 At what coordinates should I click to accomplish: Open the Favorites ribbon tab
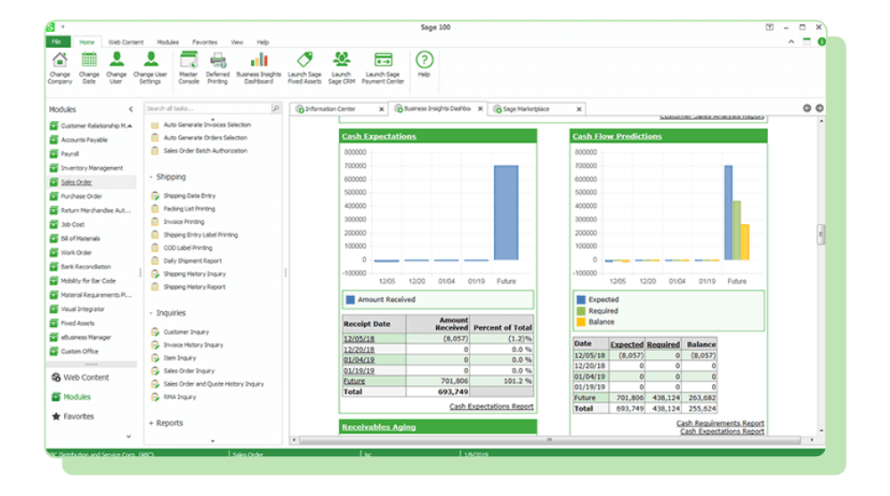pyautogui.click(x=205, y=42)
